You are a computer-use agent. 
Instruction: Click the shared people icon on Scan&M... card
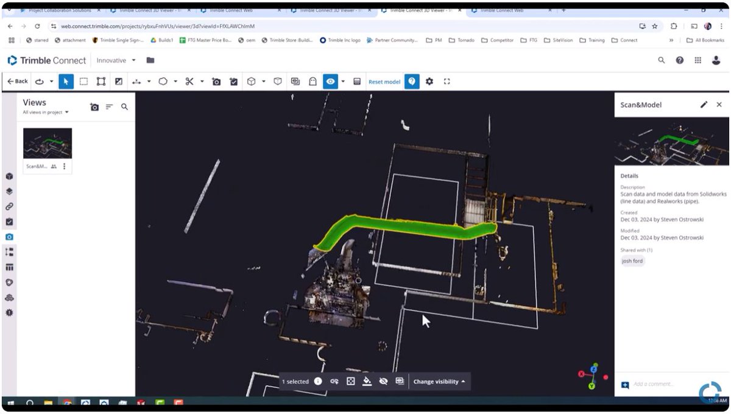point(54,166)
